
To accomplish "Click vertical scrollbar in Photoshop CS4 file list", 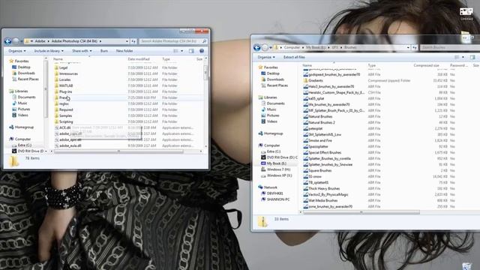I will point(205,72).
